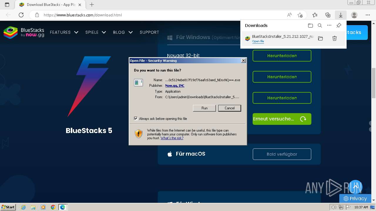Open the Favorites list icon

[315, 15]
